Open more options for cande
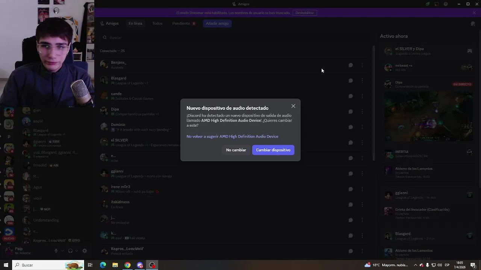 click(362, 96)
